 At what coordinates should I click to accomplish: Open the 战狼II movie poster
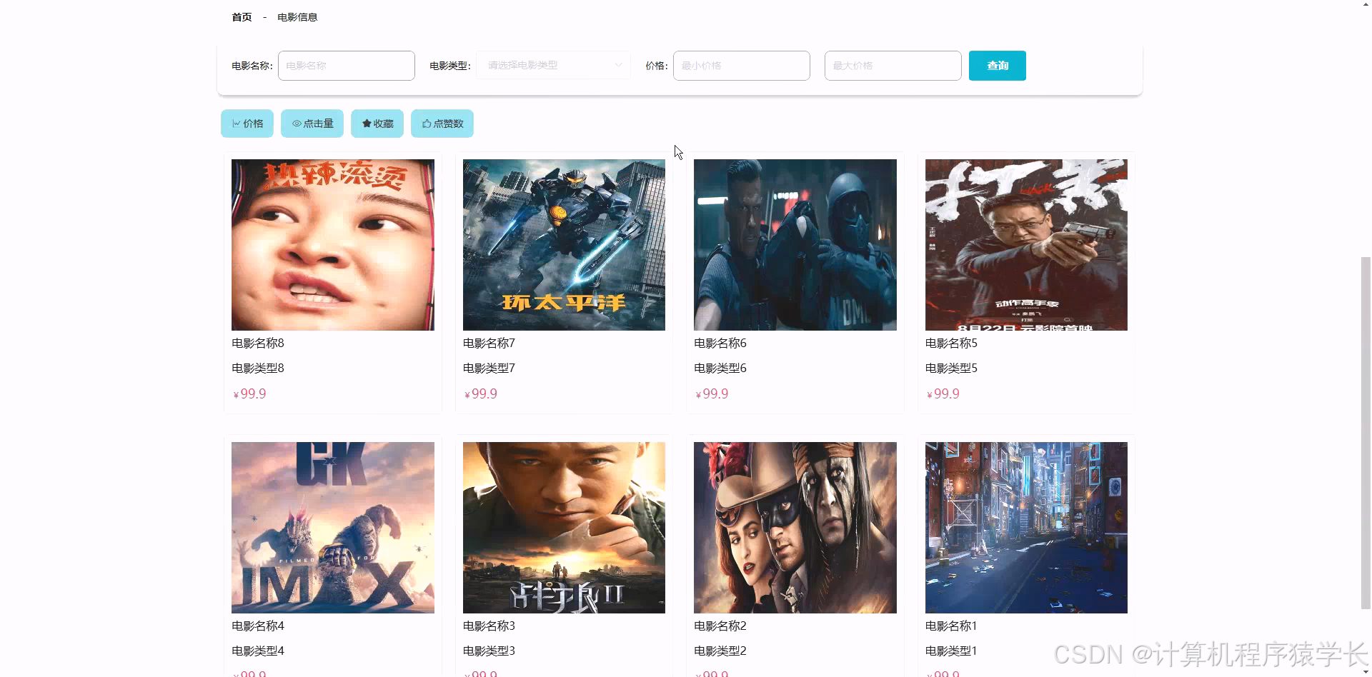pyautogui.click(x=564, y=528)
